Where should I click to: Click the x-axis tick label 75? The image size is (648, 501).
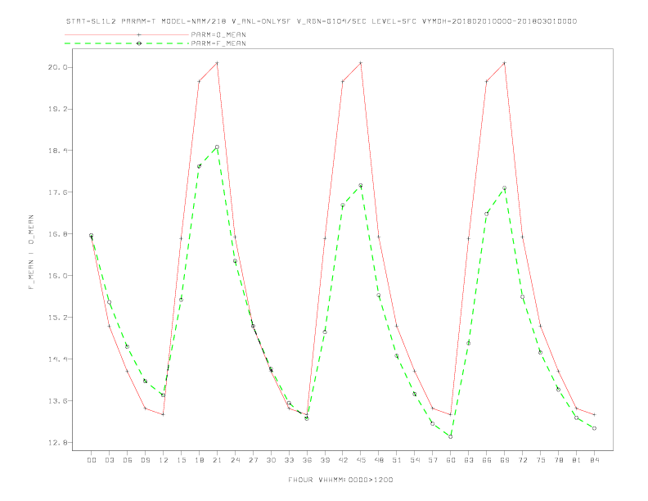(541, 460)
